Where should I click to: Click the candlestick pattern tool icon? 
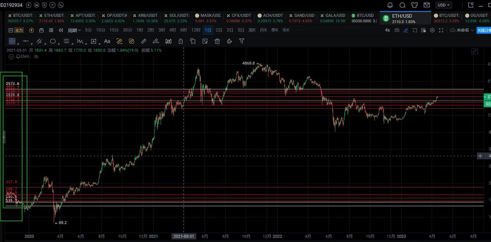[x=168, y=41]
